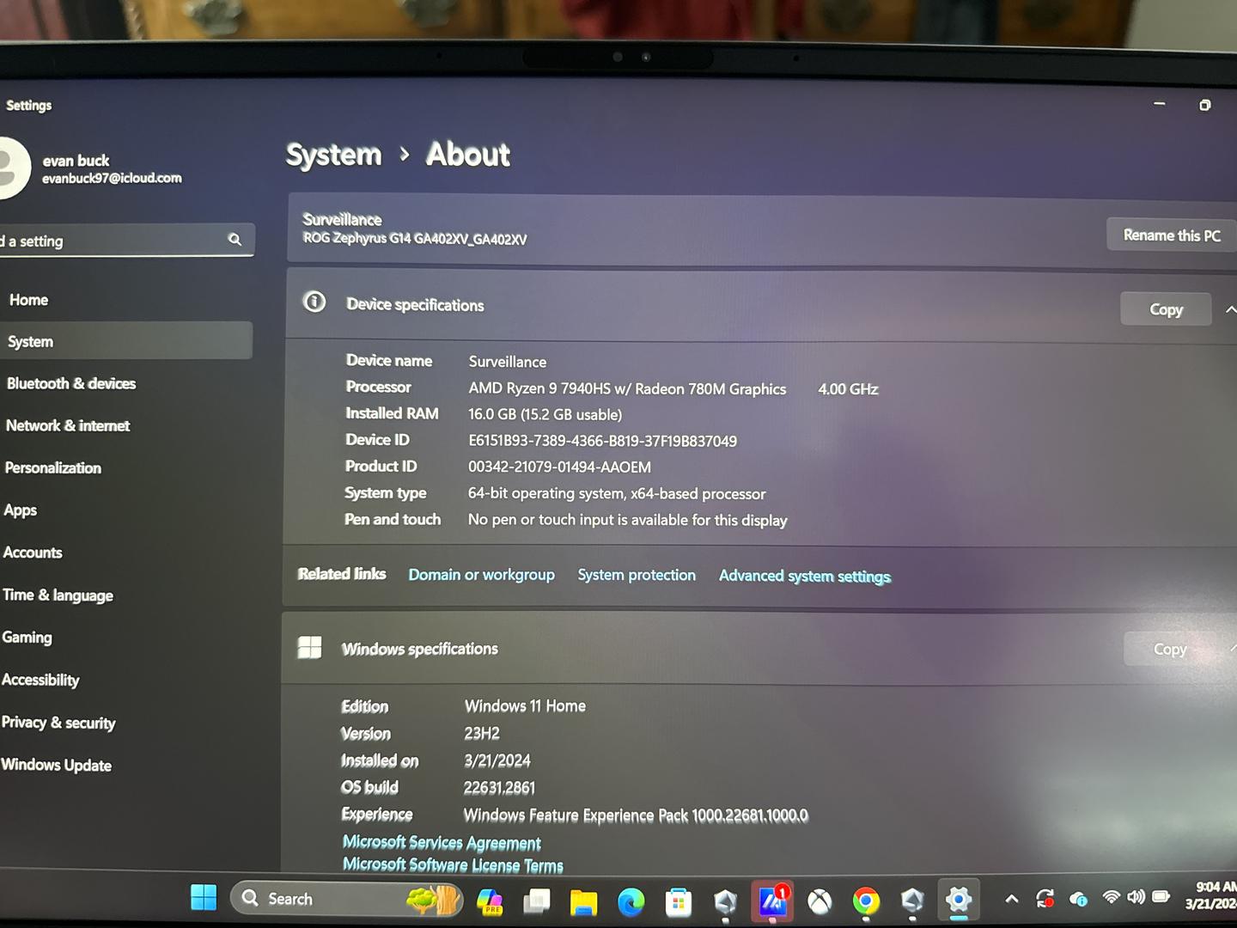
Task: Select the Edition value Windows 11 Home
Action: pyautogui.click(x=525, y=706)
